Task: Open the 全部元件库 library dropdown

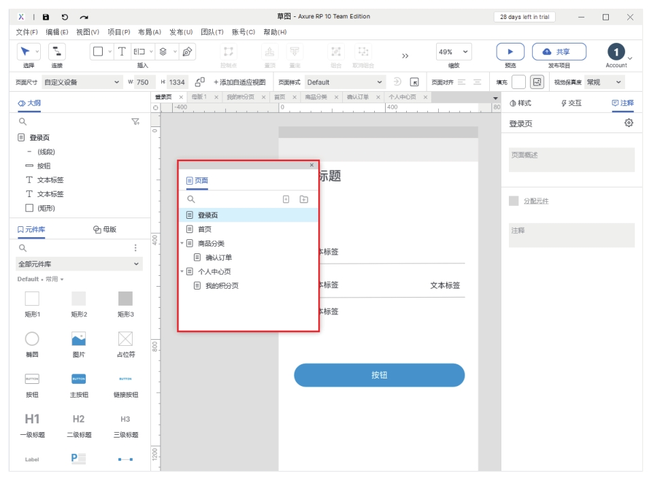Action: click(79, 264)
